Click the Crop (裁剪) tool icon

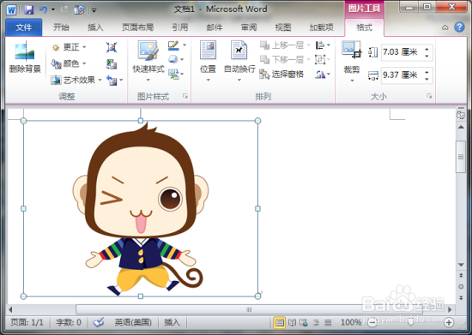[351, 50]
